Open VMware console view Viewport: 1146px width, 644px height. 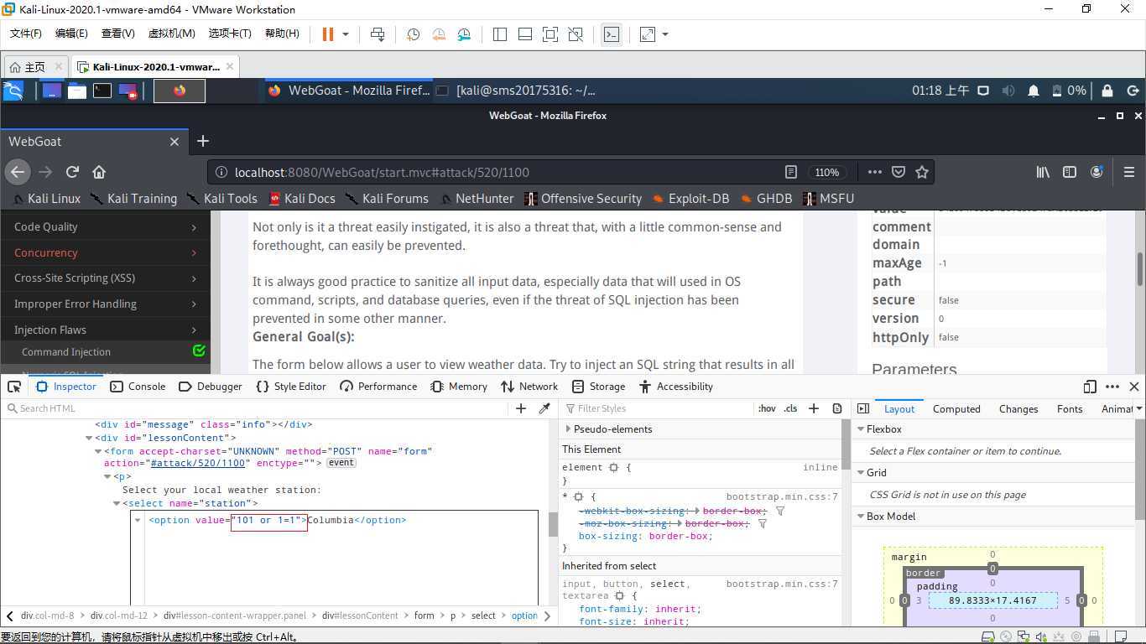pos(612,34)
